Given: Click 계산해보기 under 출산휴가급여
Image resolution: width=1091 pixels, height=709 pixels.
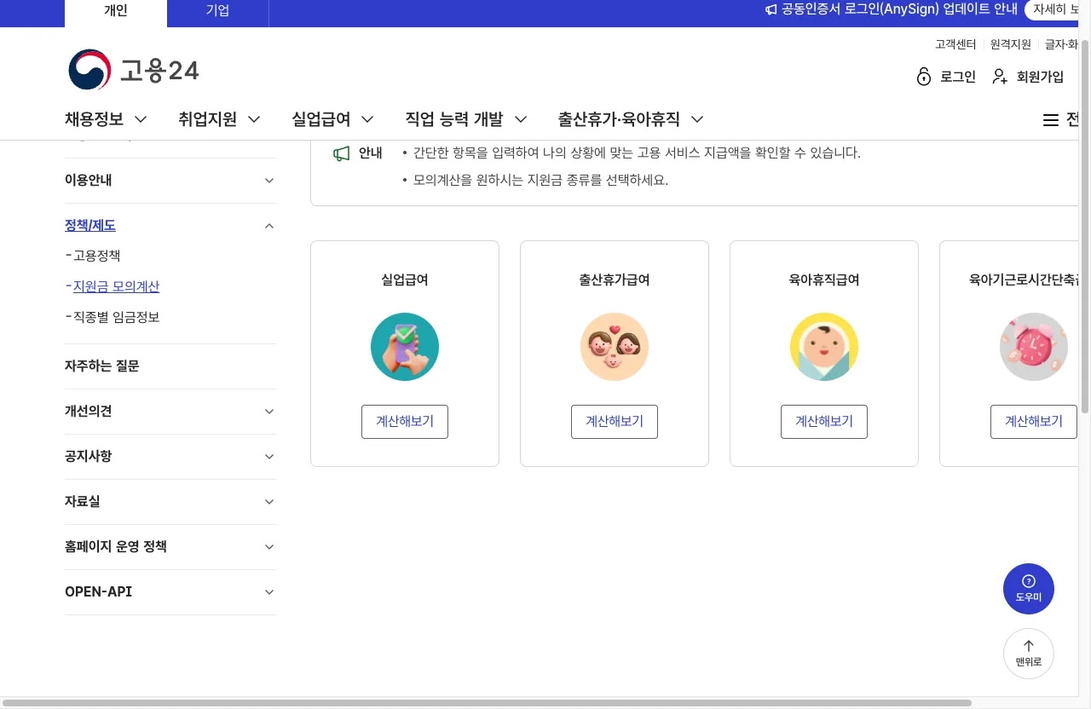Looking at the screenshot, I should click(x=615, y=422).
